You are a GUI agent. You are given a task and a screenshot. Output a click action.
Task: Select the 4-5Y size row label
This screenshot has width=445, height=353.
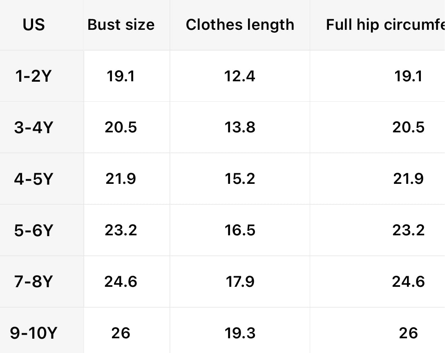click(34, 179)
